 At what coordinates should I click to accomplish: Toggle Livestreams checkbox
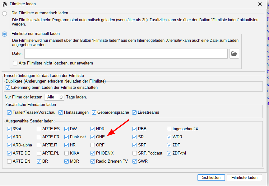tap(134, 112)
